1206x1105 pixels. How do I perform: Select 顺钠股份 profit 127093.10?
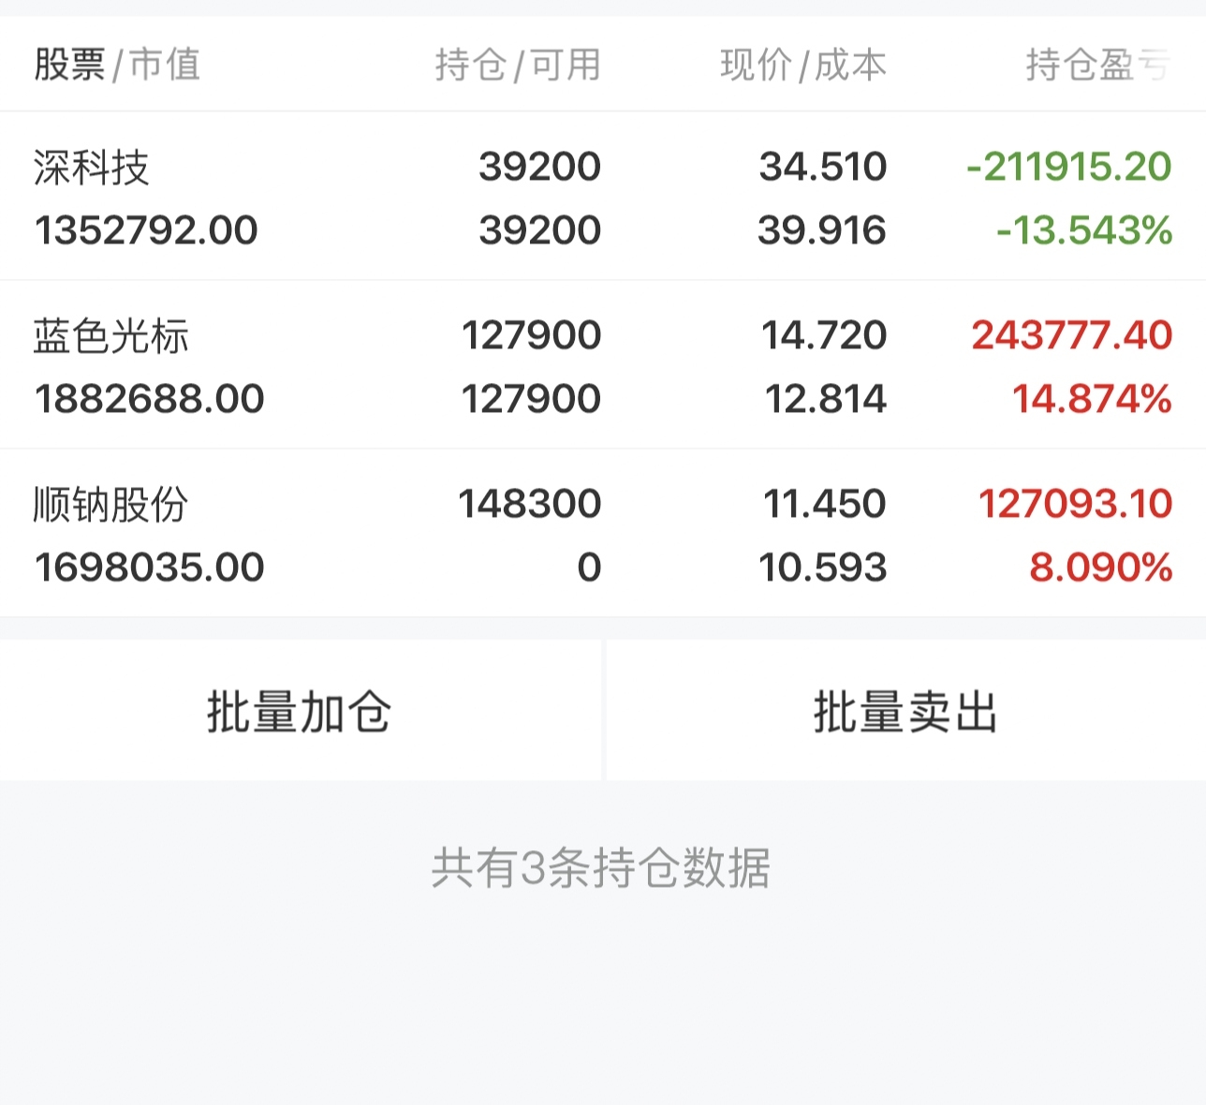1076,504
